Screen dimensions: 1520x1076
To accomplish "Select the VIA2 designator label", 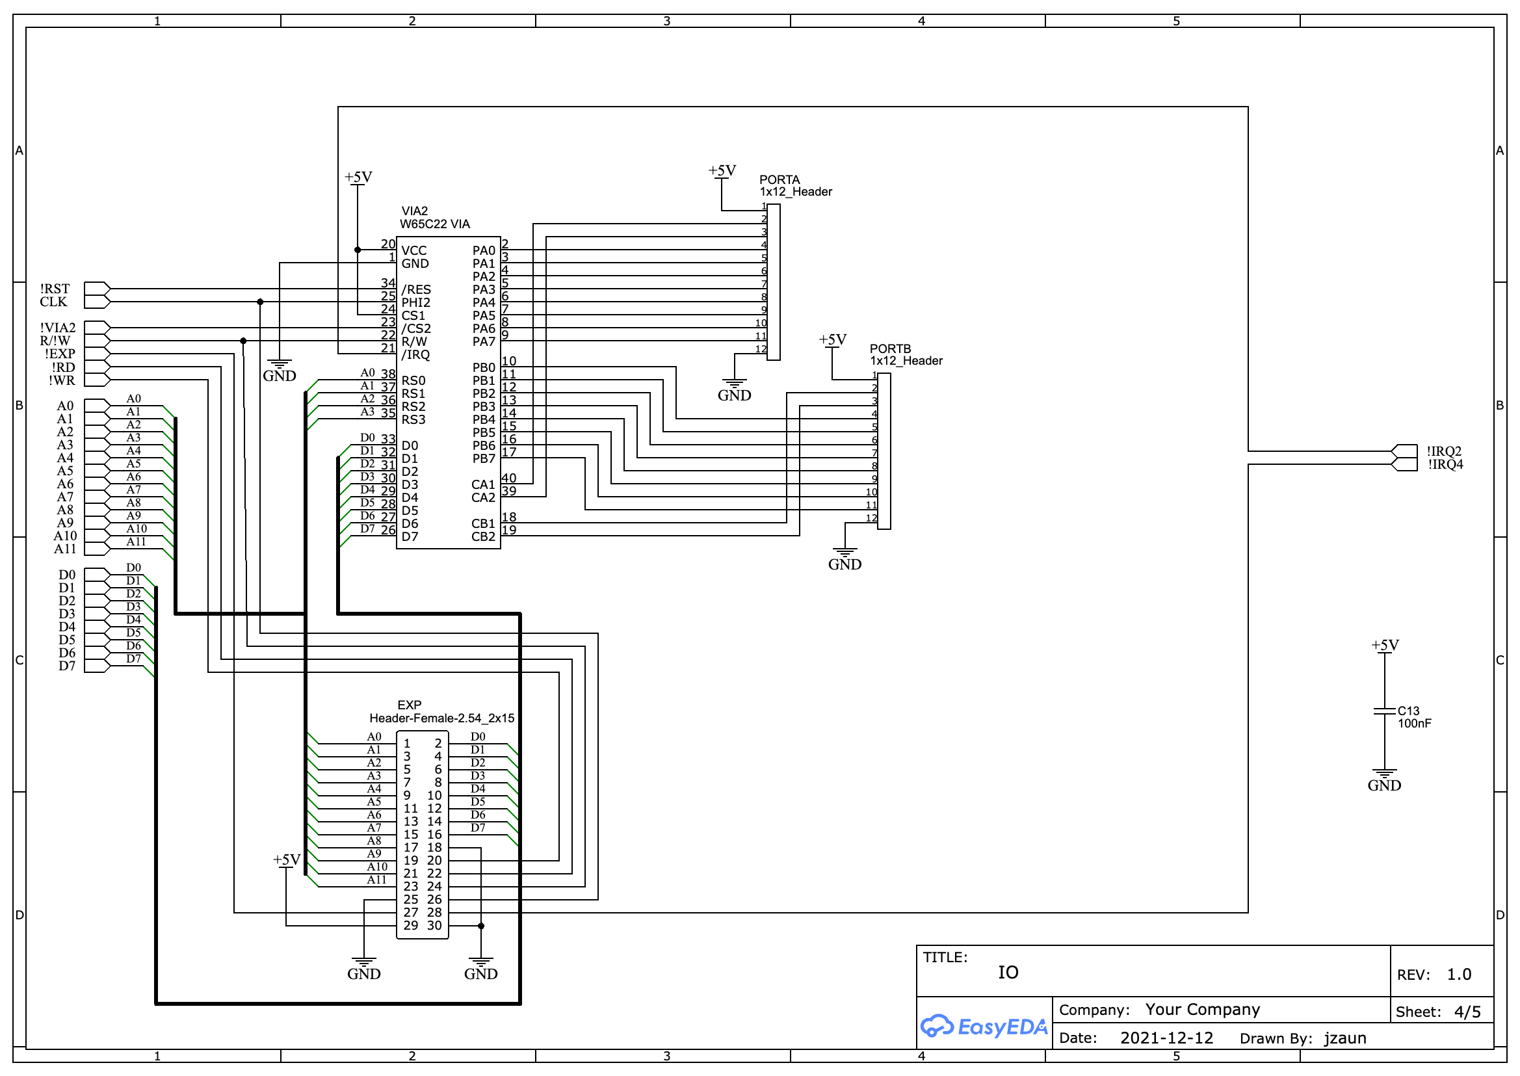I will coord(414,211).
